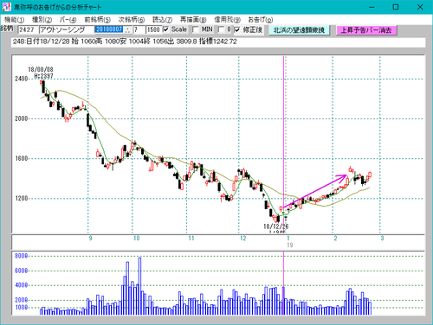Open the 機能(1) menu
Image resolution: width=433 pixels, height=325 pixels.
tap(14, 20)
